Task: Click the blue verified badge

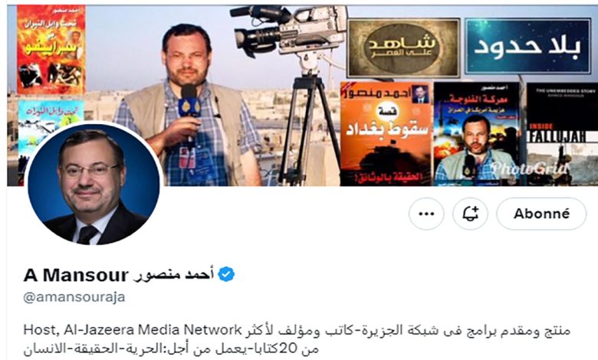Action: point(226,275)
